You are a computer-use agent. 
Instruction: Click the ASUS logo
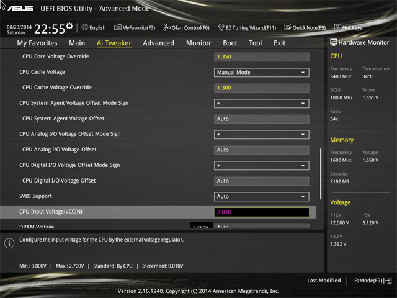pos(20,8)
